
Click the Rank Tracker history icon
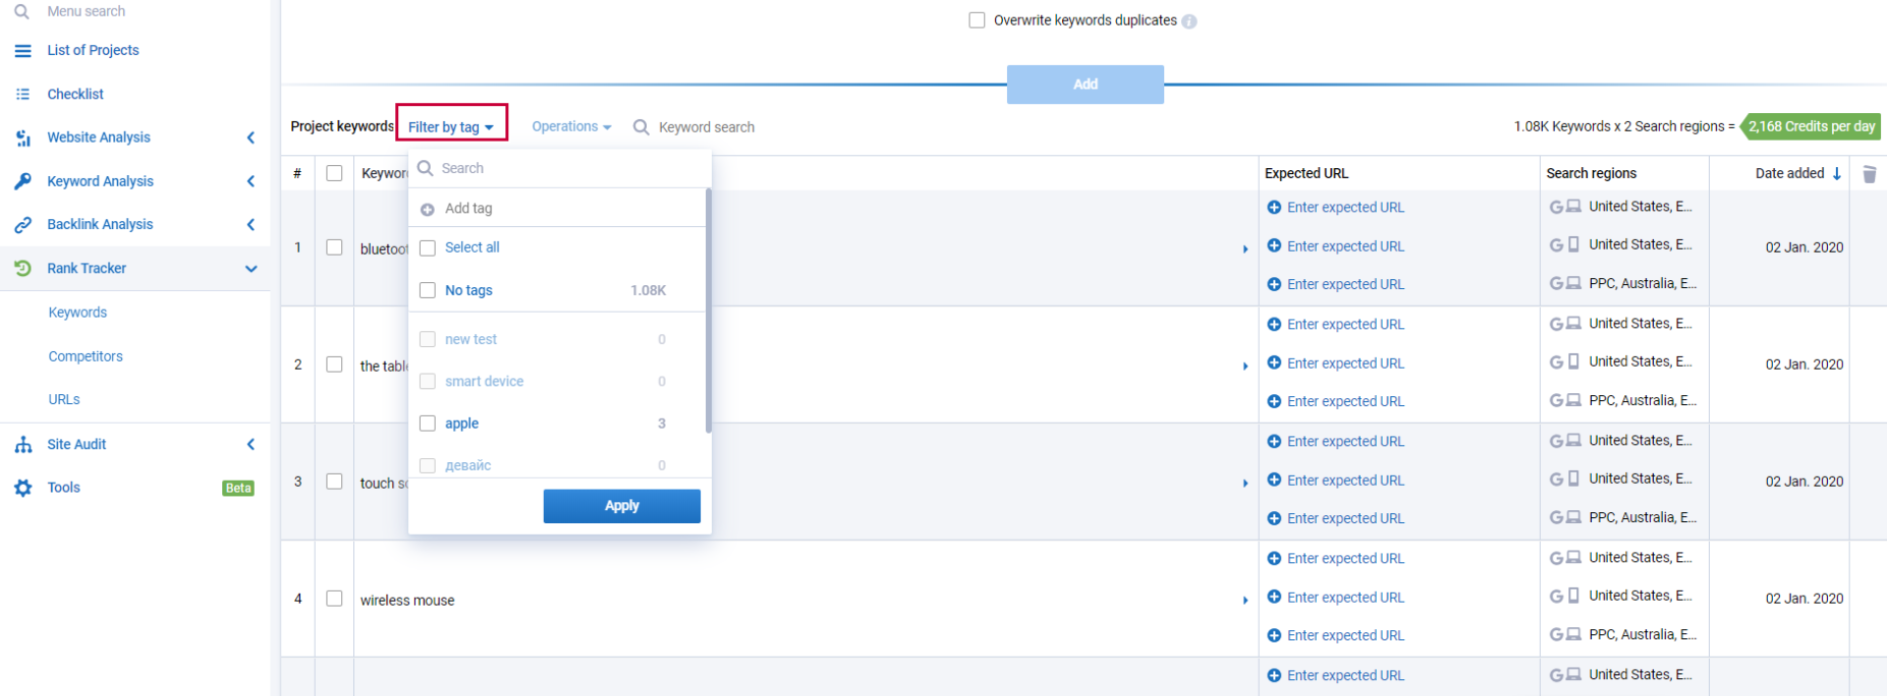tap(23, 268)
